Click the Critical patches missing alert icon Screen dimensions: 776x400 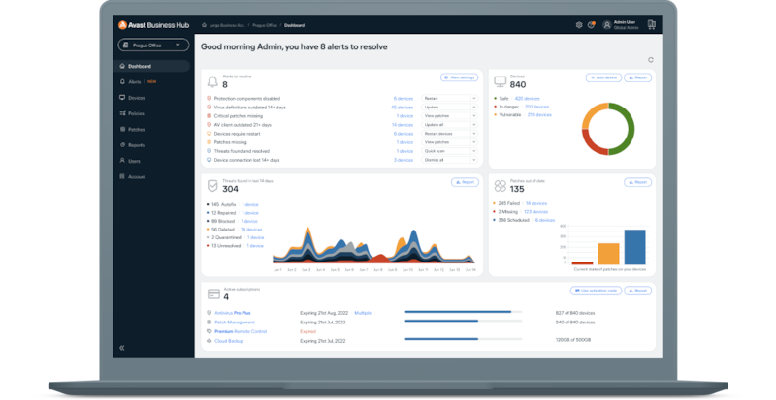[209, 115]
